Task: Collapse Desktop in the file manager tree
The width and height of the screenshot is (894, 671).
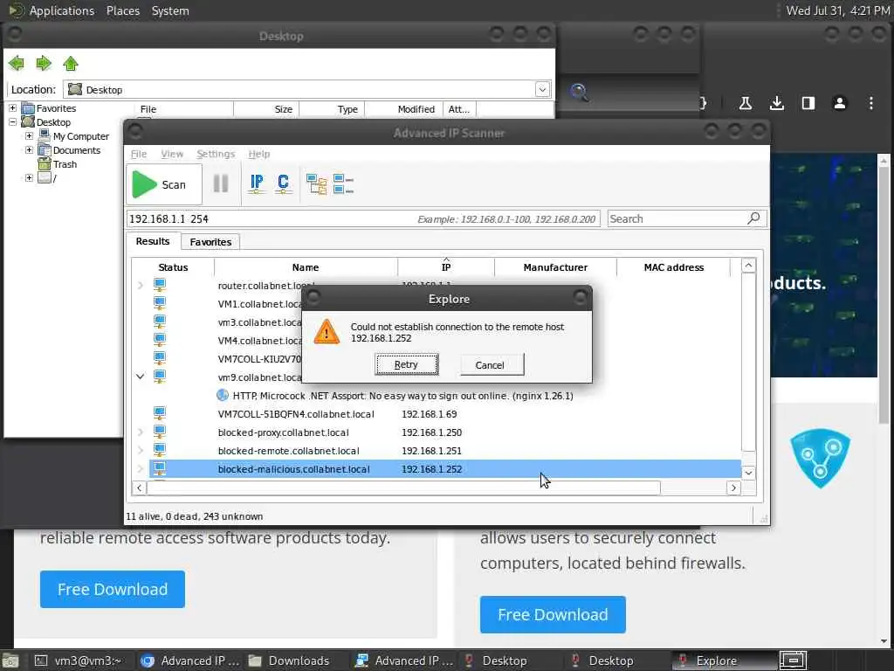Action: click(12, 121)
